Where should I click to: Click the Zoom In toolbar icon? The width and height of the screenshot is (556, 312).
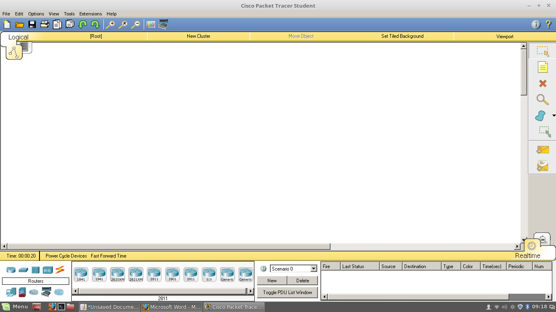[110, 24]
